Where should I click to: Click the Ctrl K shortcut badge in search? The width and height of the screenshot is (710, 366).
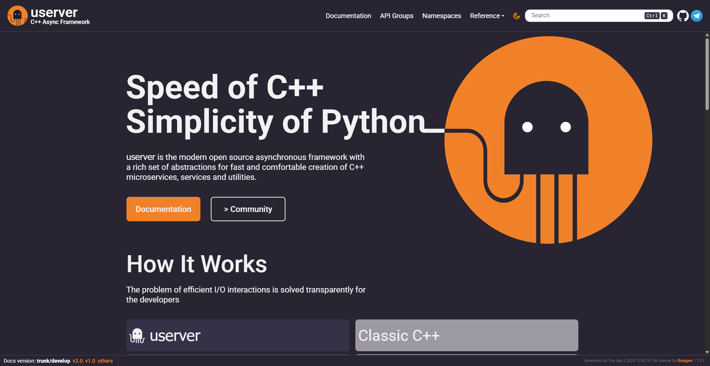[x=656, y=16]
